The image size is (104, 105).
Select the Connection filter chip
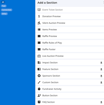tap(7, 10)
